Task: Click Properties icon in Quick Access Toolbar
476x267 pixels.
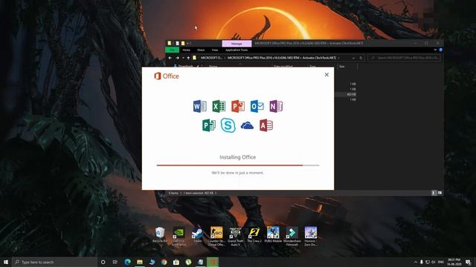Action: tap(177, 43)
